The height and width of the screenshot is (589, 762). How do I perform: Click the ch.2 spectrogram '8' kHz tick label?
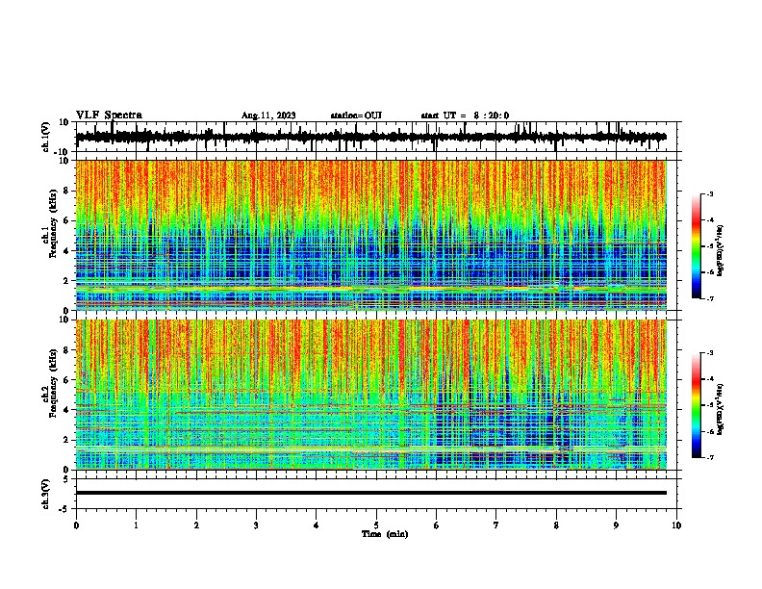[x=66, y=350]
